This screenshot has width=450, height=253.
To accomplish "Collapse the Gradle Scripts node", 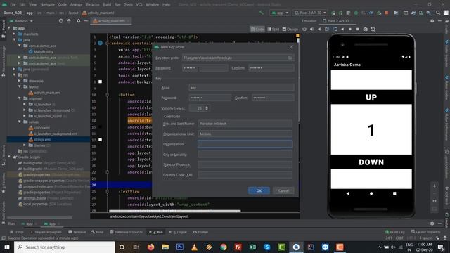I will (x=9, y=157).
